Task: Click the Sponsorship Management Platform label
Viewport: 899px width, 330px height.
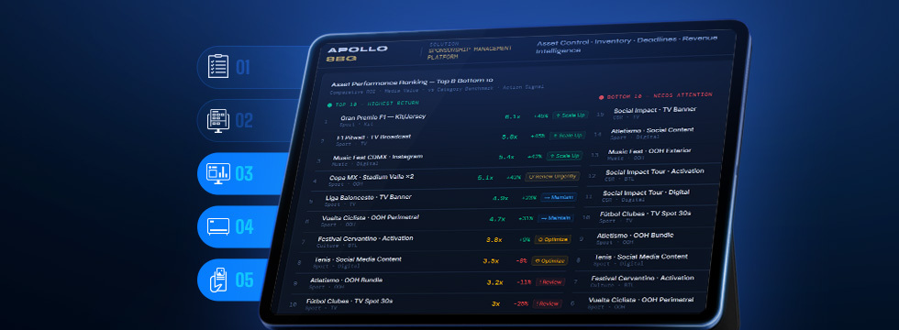Action: 469,53
